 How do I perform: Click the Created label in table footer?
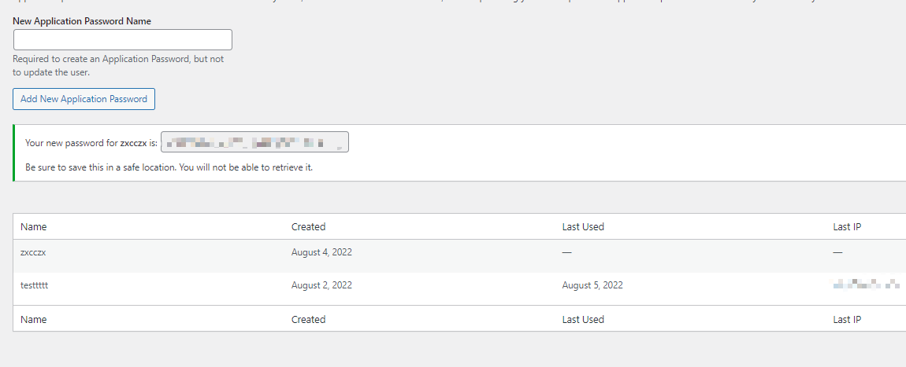(x=308, y=320)
